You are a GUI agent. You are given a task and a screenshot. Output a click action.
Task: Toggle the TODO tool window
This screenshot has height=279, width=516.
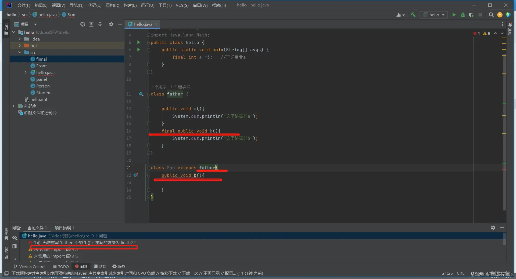pyautogui.click(x=61, y=267)
